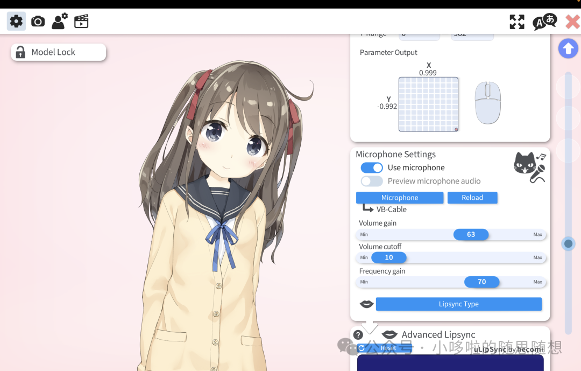Open the clapperboard hotkey settings tab

[81, 22]
